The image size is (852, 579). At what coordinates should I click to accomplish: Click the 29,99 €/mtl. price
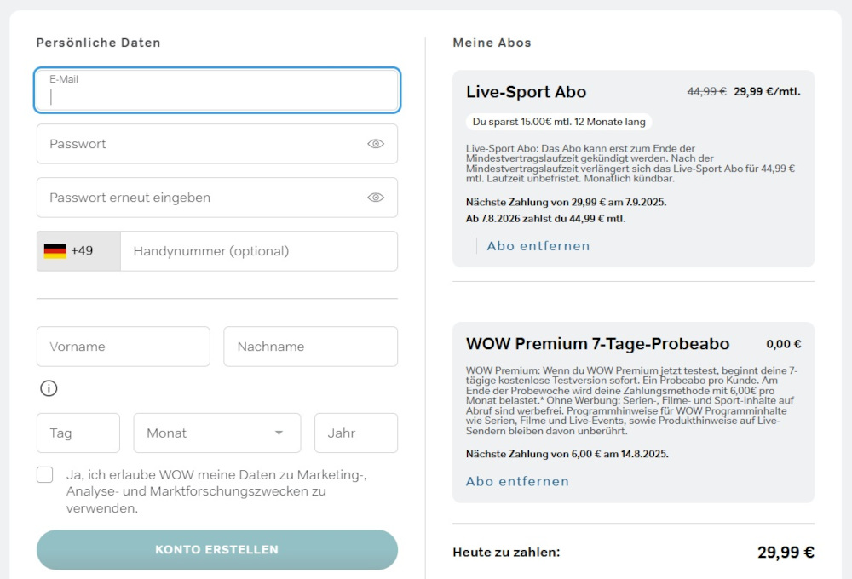pos(768,92)
